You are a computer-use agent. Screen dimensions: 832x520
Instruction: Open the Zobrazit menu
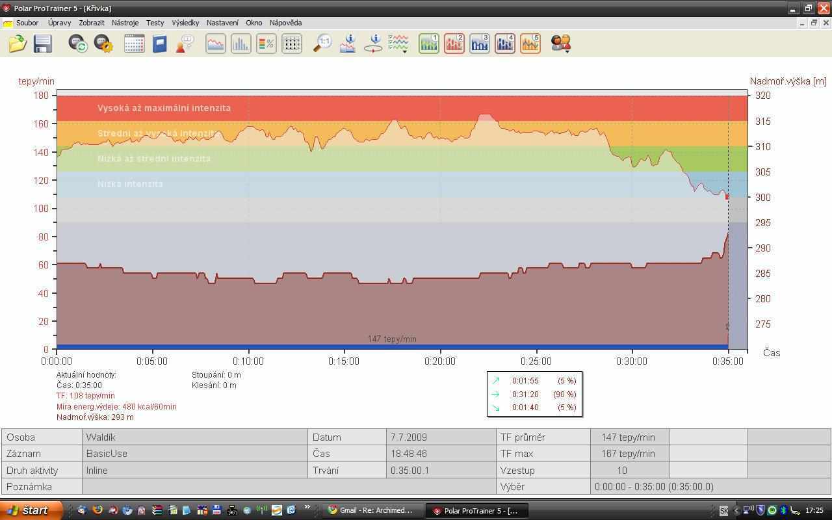point(92,23)
